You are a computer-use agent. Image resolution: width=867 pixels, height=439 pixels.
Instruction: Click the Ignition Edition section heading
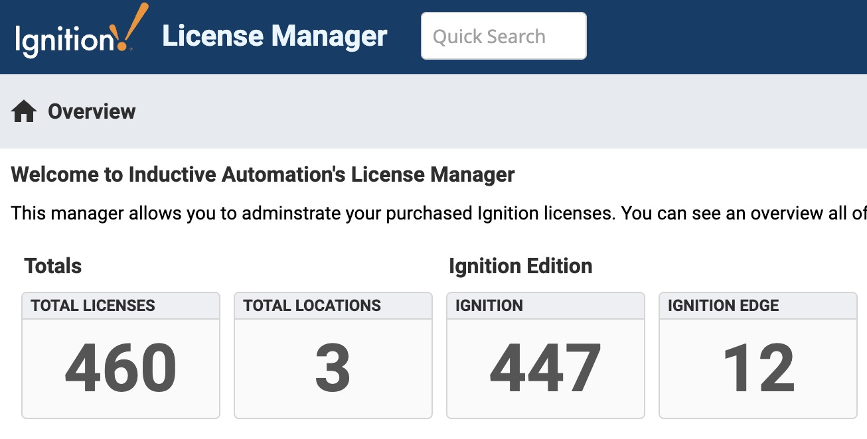coord(520,267)
